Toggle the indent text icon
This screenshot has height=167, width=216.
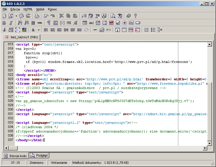click(x=84, y=16)
